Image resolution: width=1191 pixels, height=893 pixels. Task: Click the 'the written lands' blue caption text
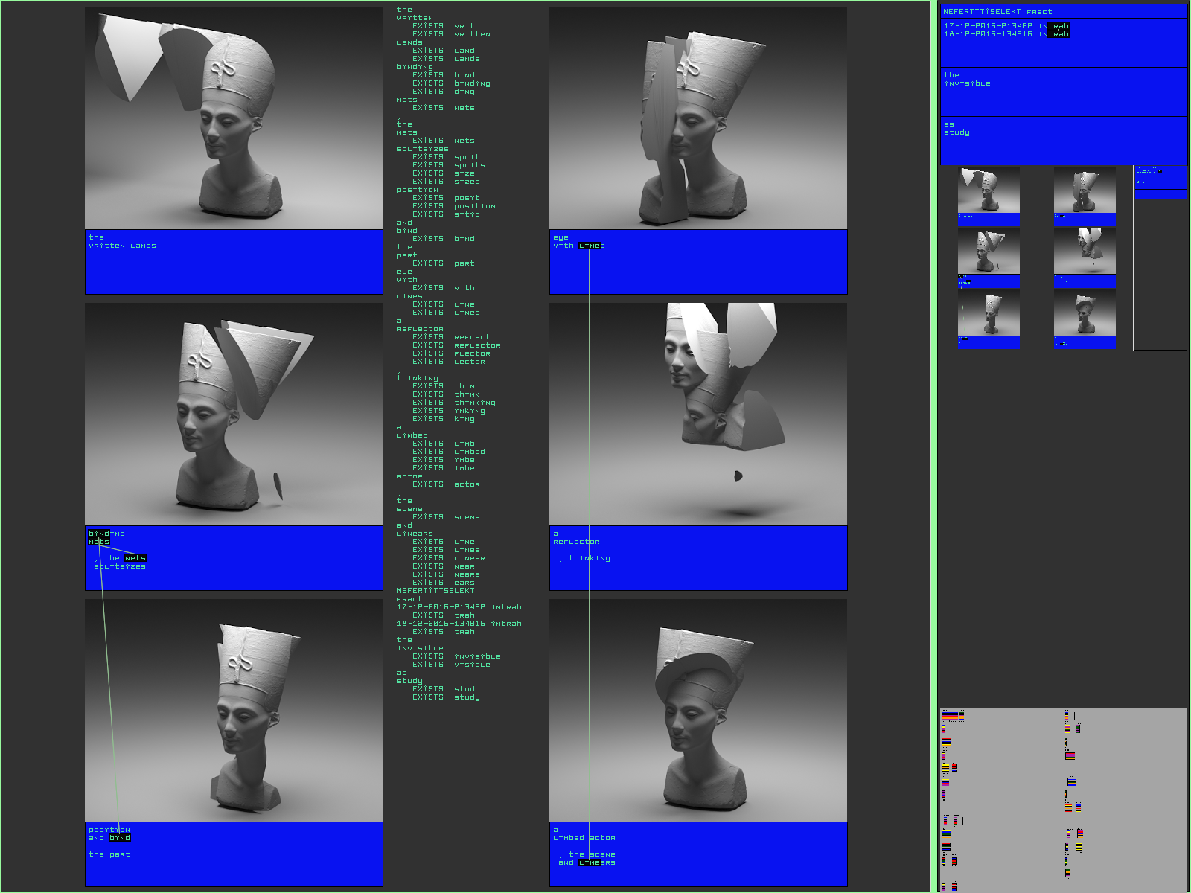[x=122, y=242]
